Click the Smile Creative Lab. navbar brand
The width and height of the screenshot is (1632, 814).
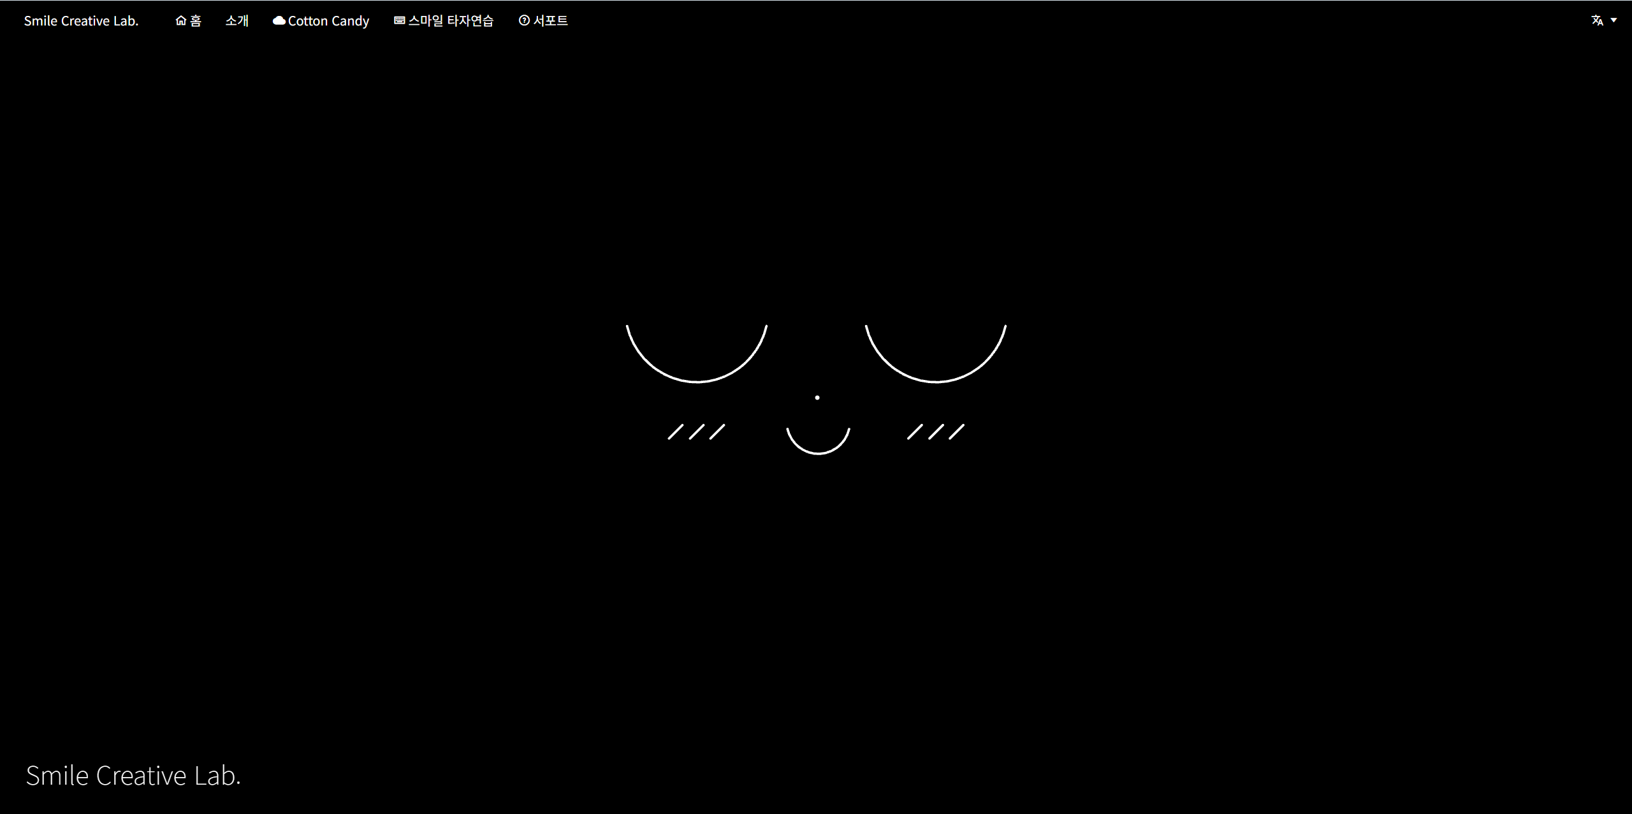point(81,21)
